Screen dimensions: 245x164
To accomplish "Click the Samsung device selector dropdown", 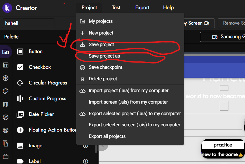I will pyautogui.click(x=223, y=37).
